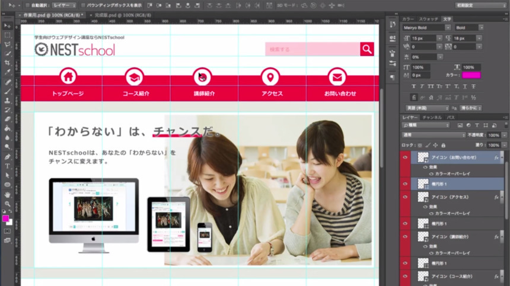The image size is (510, 286).
Task: Select the Lasso tool
Action: coord(7,44)
